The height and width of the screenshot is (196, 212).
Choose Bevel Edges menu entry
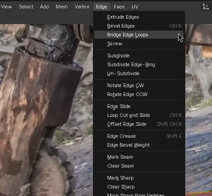139,26
